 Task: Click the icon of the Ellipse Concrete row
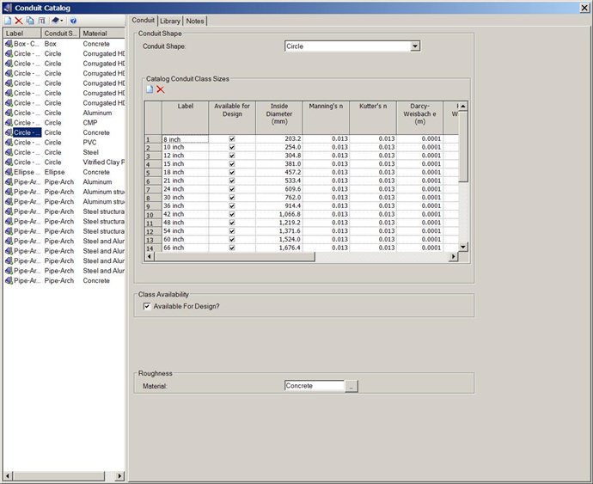click(x=9, y=172)
